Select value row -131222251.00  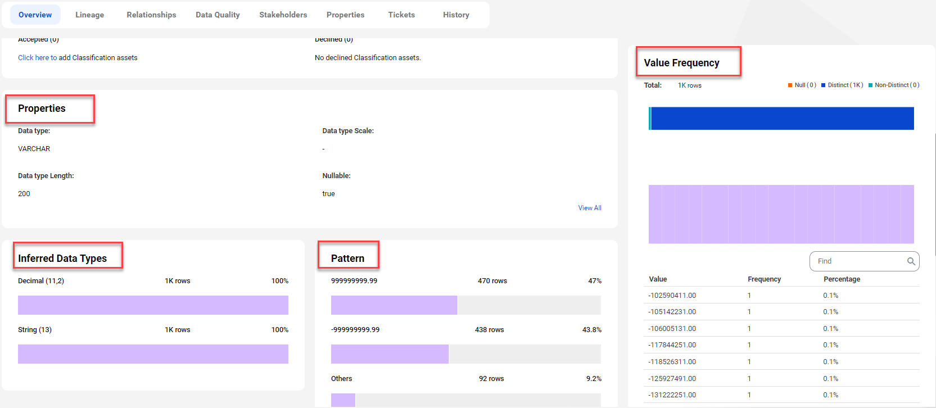pos(781,395)
